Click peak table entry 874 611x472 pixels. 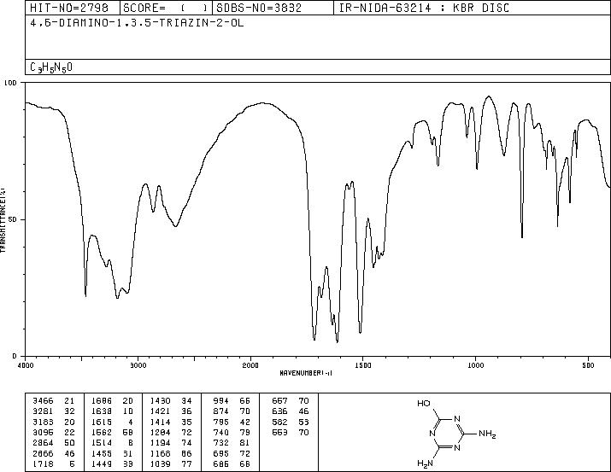[x=221, y=411]
